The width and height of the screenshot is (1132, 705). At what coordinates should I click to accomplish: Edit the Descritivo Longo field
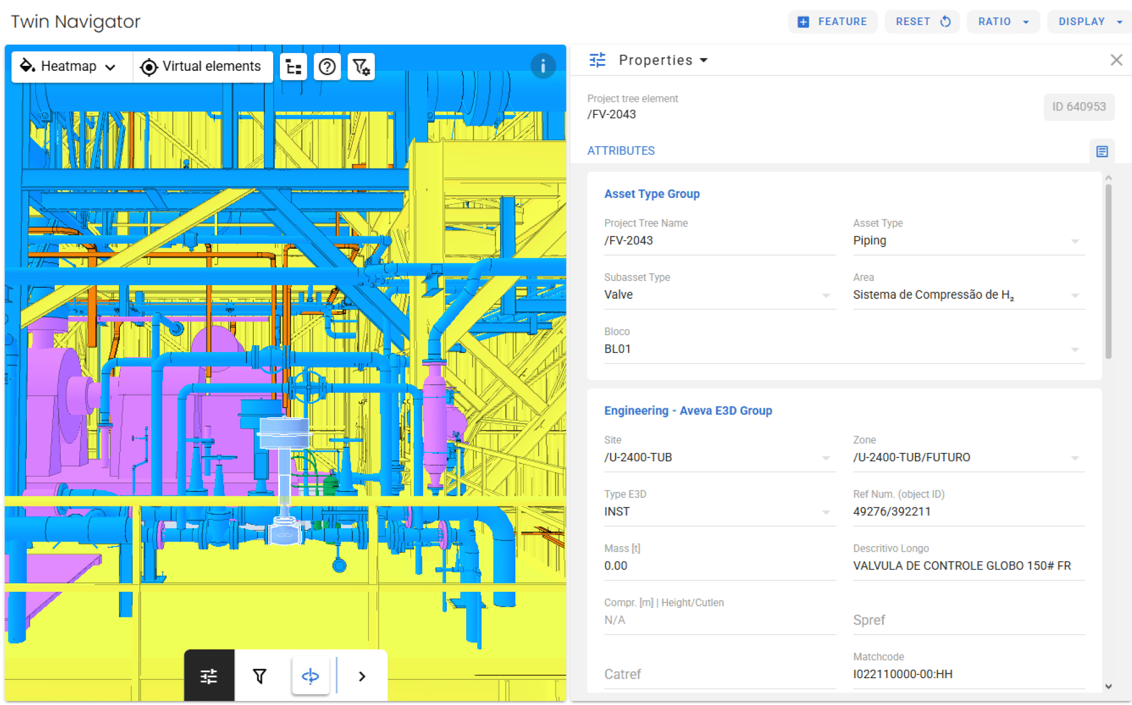click(x=969, y=566)
